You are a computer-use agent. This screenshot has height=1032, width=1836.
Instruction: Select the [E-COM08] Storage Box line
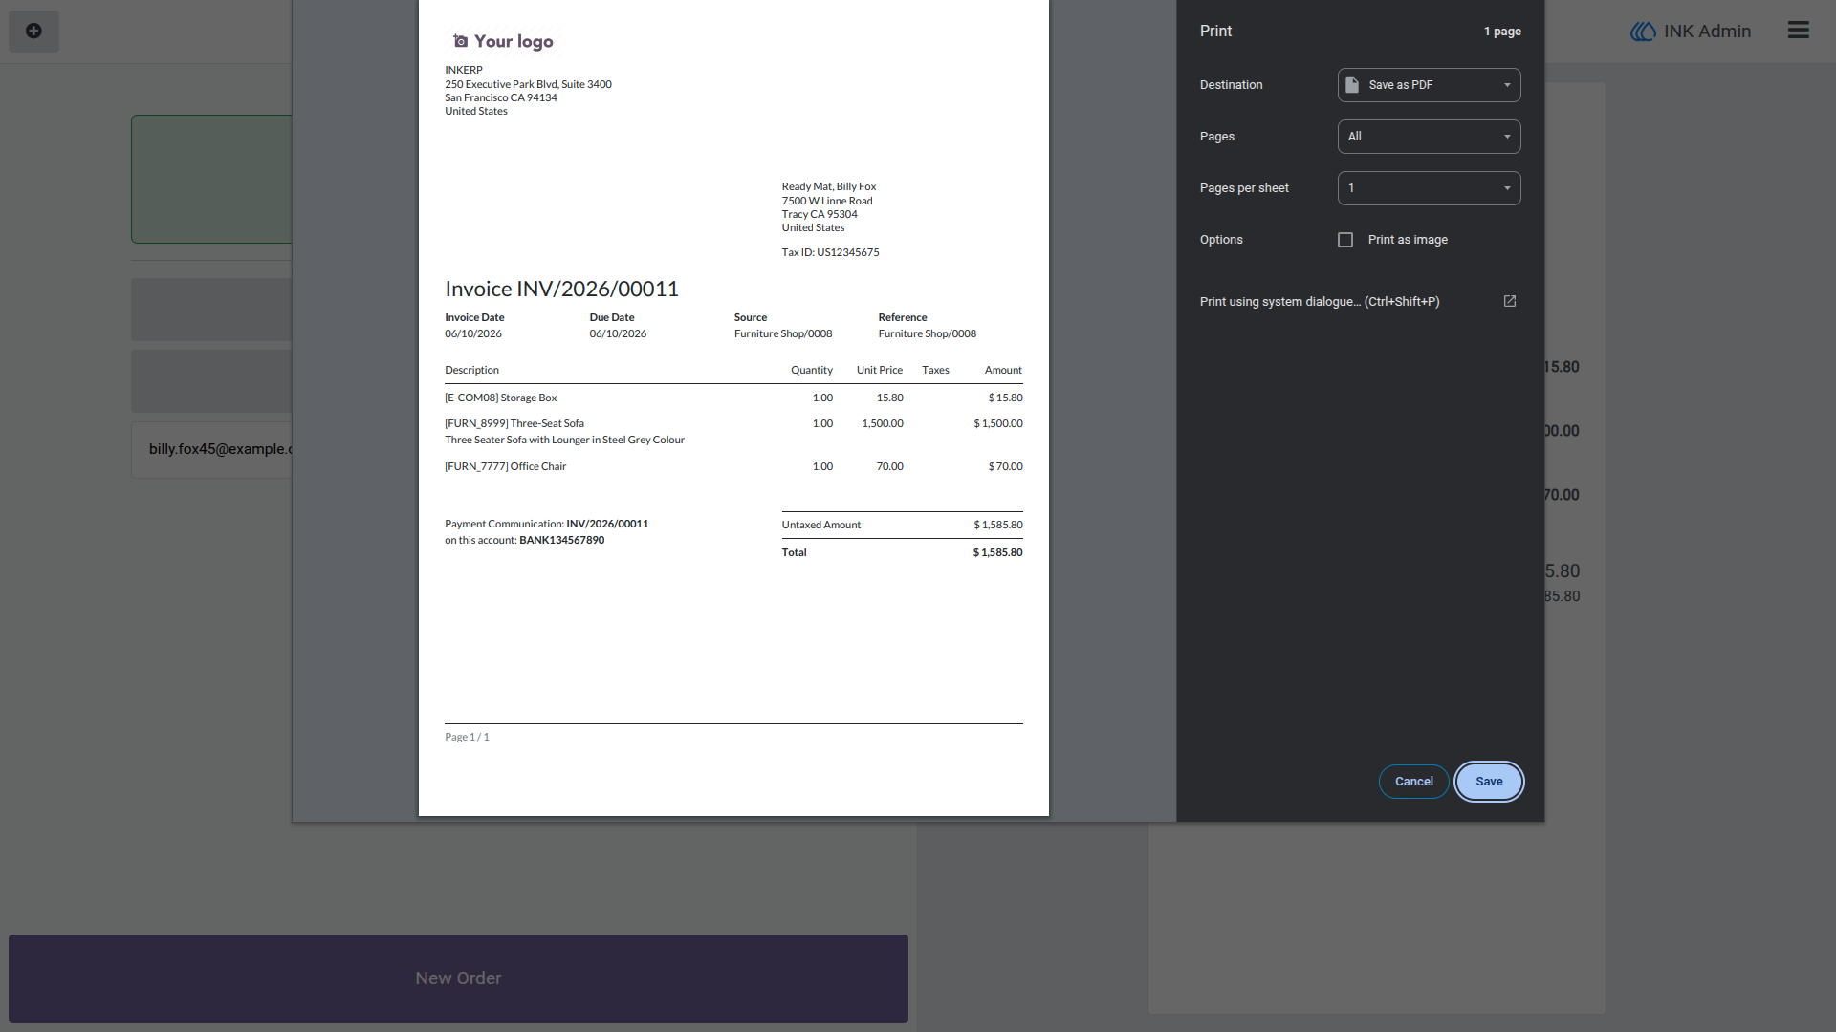733,398
